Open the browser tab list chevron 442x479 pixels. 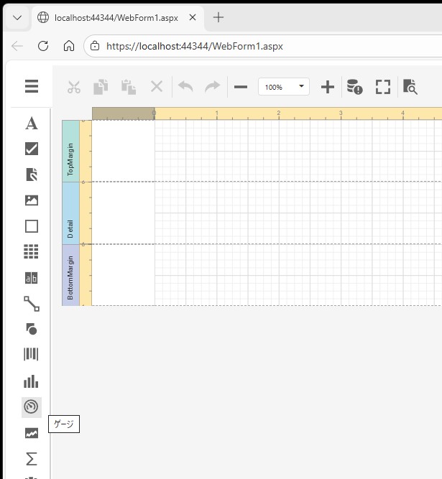click(x=17, y=17)
